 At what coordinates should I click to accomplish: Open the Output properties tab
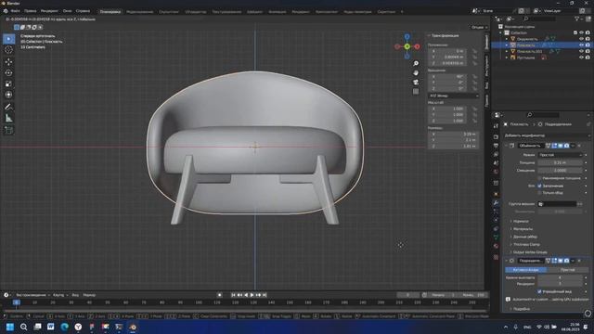click(496, 146)
